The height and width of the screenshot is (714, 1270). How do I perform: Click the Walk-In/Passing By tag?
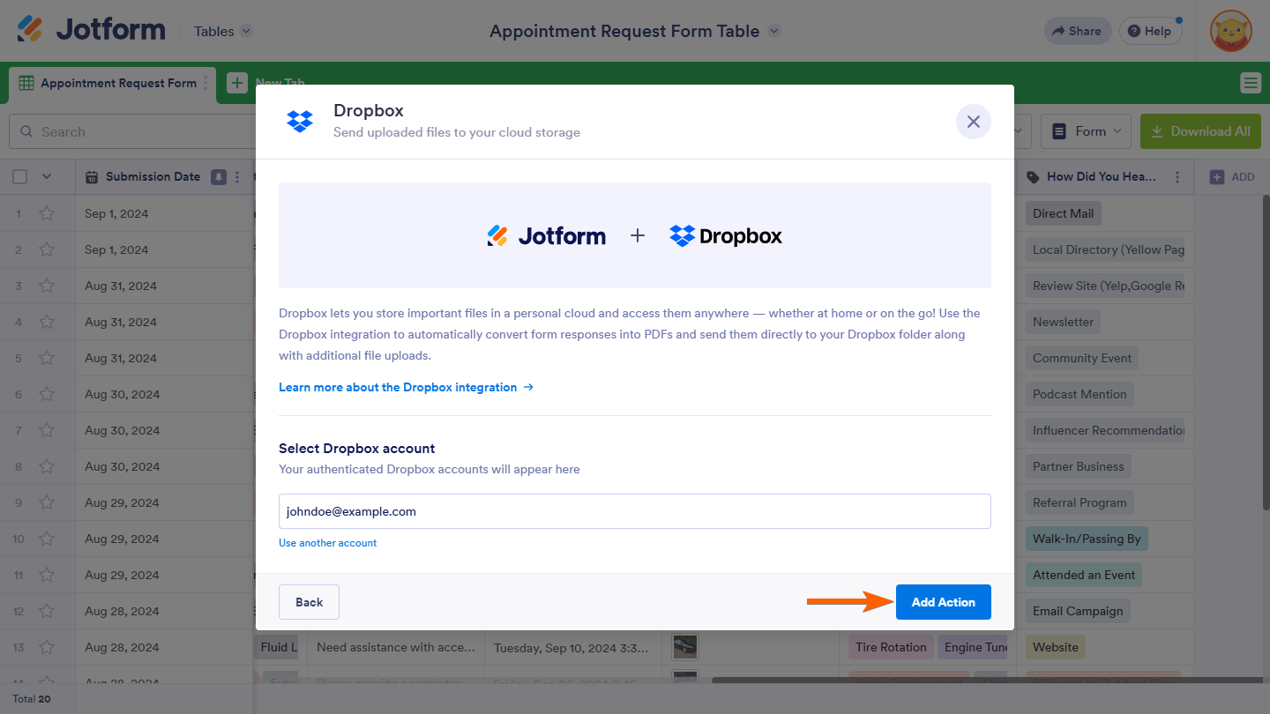pyautogui.click(x=1087, y=539)
